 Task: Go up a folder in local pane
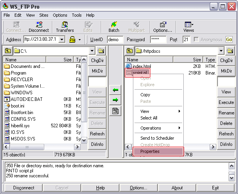pos(8,51)
